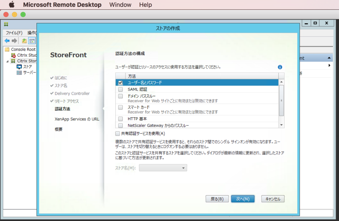
Task: Click the Apple menu icon
Action: tap(12, 5)
